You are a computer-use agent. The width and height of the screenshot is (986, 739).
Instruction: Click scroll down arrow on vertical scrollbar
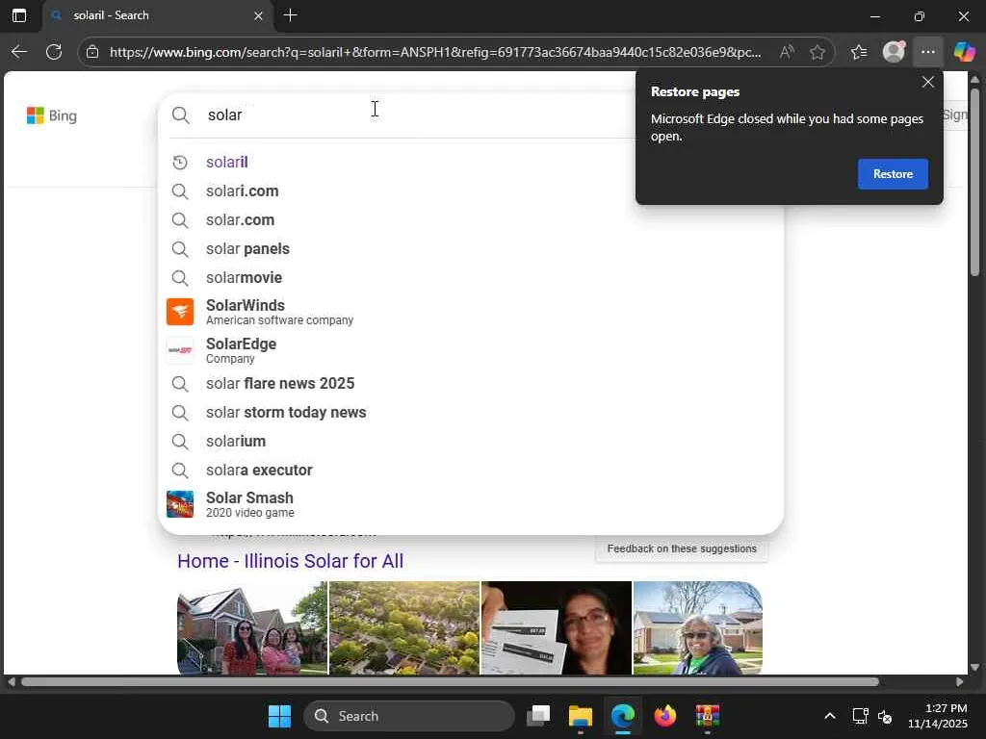(x=974, y=668)
